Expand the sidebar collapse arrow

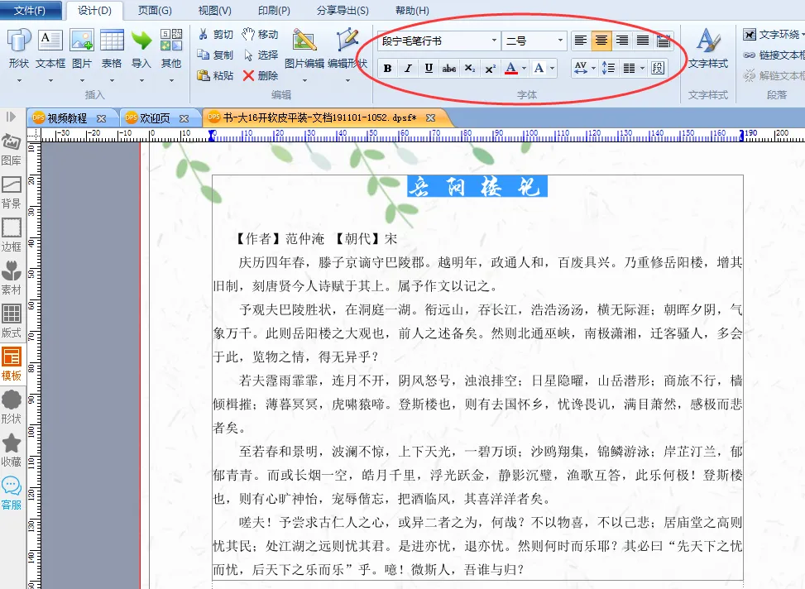coord(11,117)
